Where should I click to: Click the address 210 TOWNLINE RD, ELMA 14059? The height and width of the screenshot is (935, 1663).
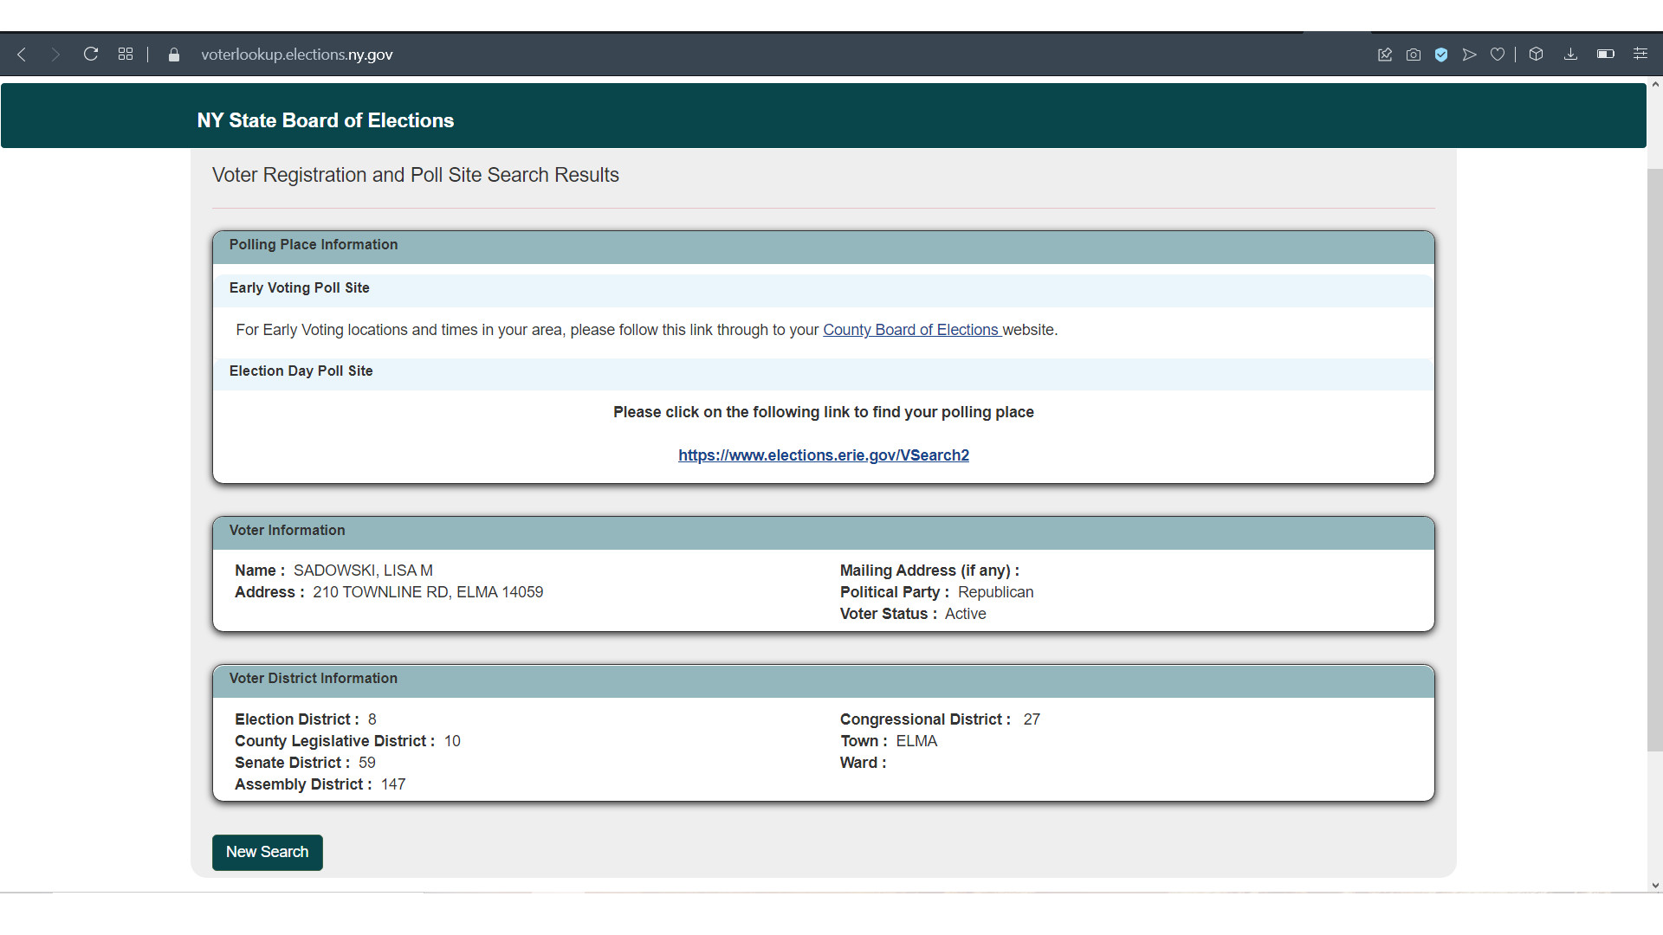428,592
